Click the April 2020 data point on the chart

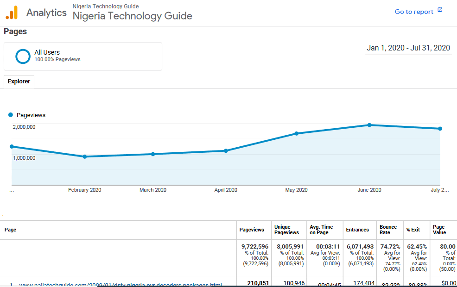pyautogui.click(x=226, y=150)
